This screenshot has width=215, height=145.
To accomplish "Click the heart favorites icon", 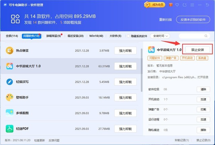I will [x=177, y=5].
